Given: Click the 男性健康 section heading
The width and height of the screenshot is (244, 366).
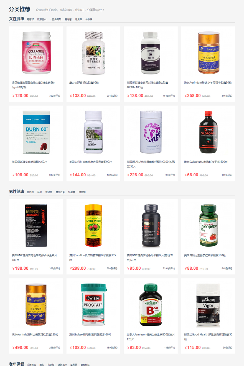Looking at the screenshot, I should [17, 192].
